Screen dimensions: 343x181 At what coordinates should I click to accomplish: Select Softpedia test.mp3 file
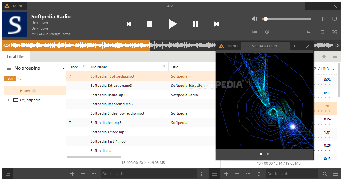coord(106,123)
